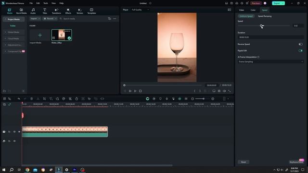This screenshot has width=308, height=173.
Task: Open the player quality dropdown
Action: pyautogui.click(x=140, y=10)
